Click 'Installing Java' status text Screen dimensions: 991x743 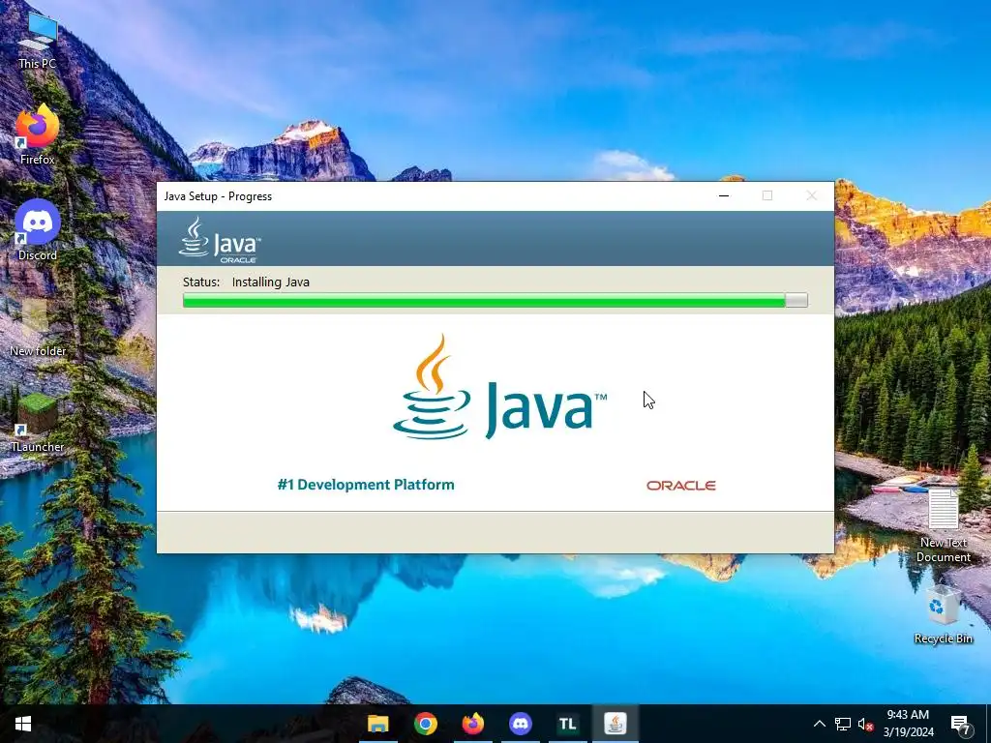271,282
